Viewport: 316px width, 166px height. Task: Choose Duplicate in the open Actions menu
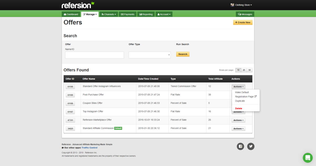[x=240, y=101]
